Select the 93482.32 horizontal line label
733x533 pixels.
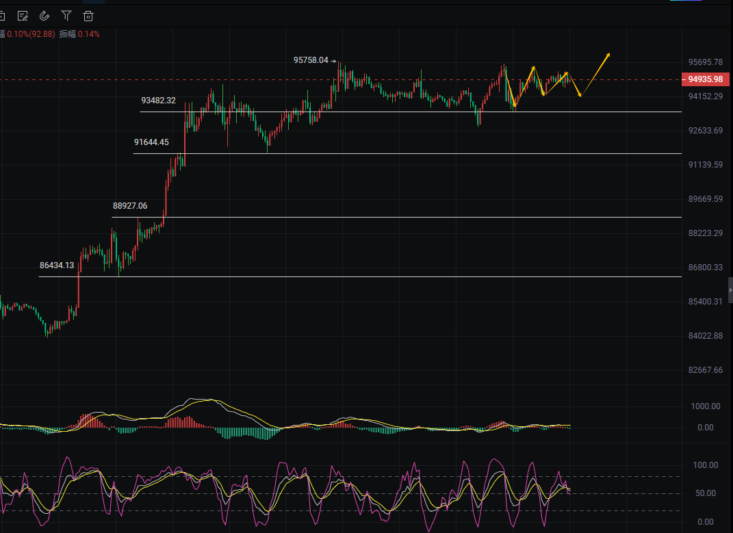pos(158,101)
